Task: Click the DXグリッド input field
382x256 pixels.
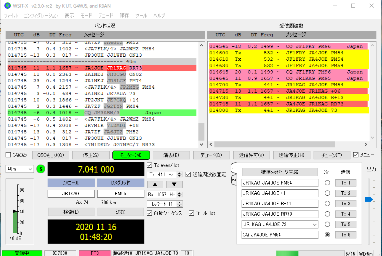Action: (120, 194)
